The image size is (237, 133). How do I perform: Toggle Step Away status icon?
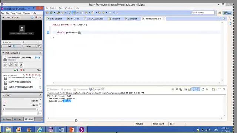pos(10,65)
